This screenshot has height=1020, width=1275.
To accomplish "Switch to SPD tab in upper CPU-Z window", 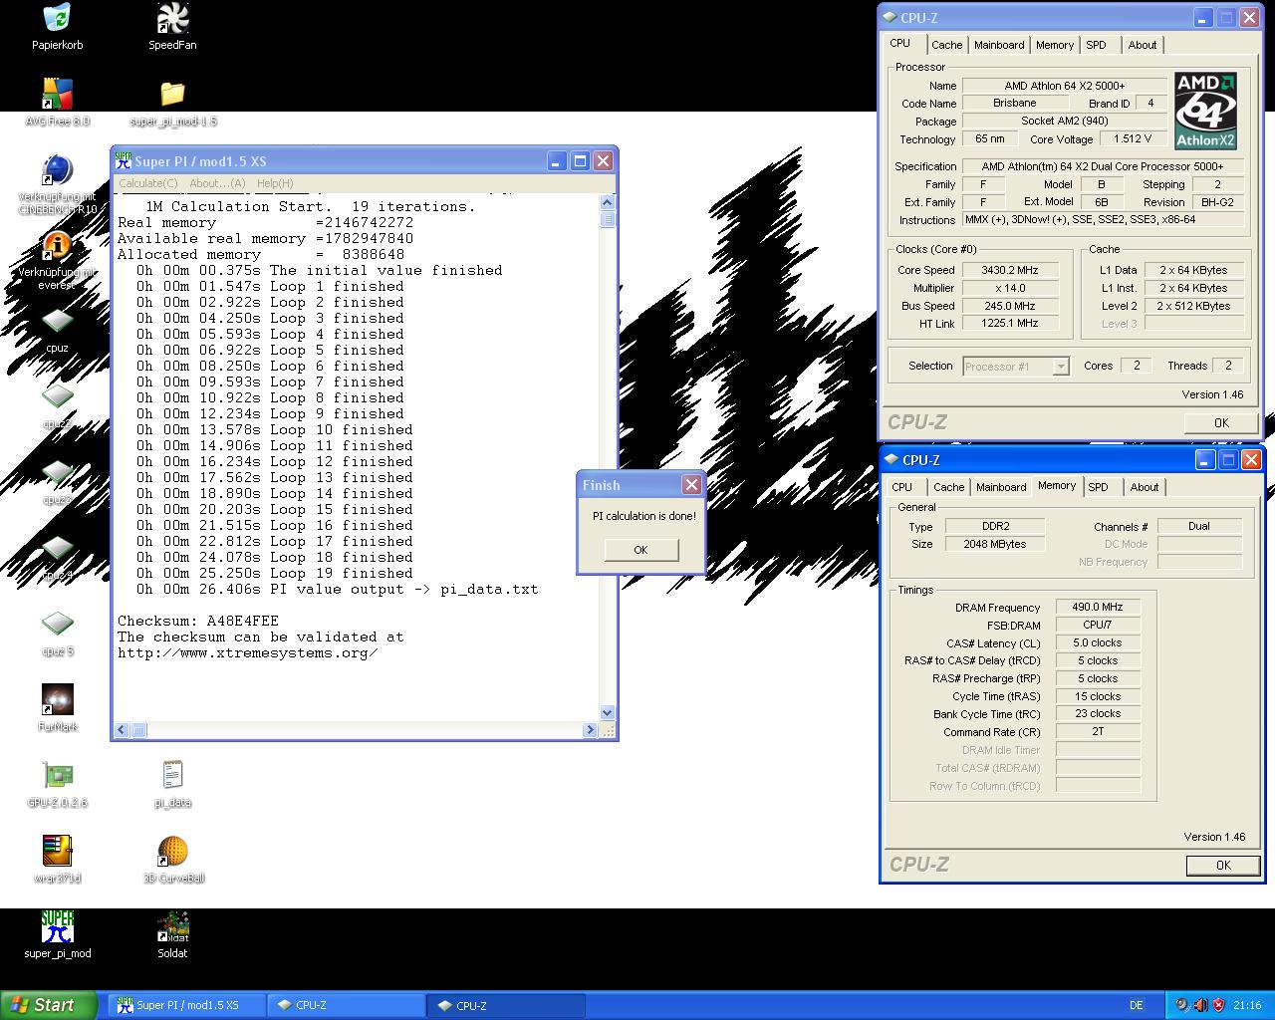I will point(1097,45).
